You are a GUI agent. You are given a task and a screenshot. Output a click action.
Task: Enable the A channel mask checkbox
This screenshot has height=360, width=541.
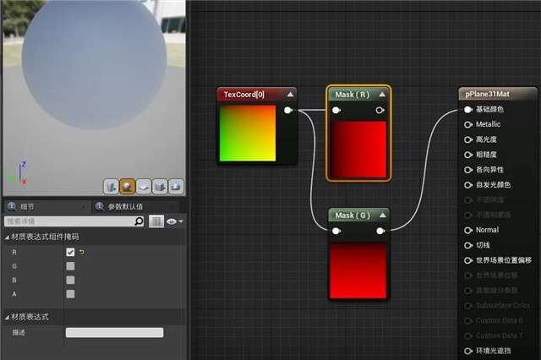click(70, 294)
